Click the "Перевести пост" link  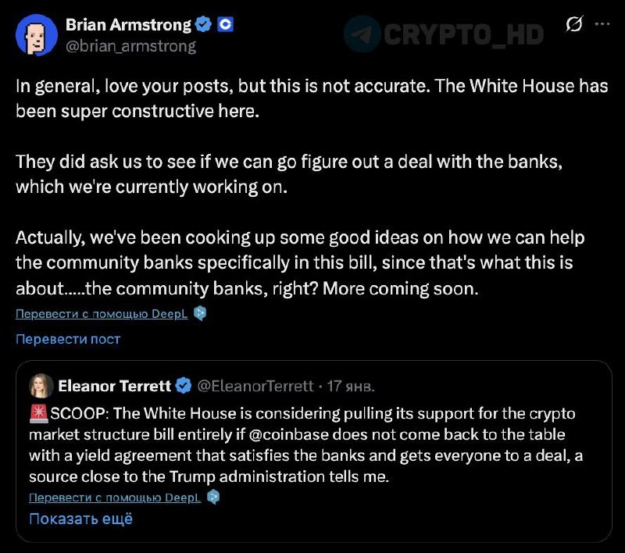click(68, 339)
